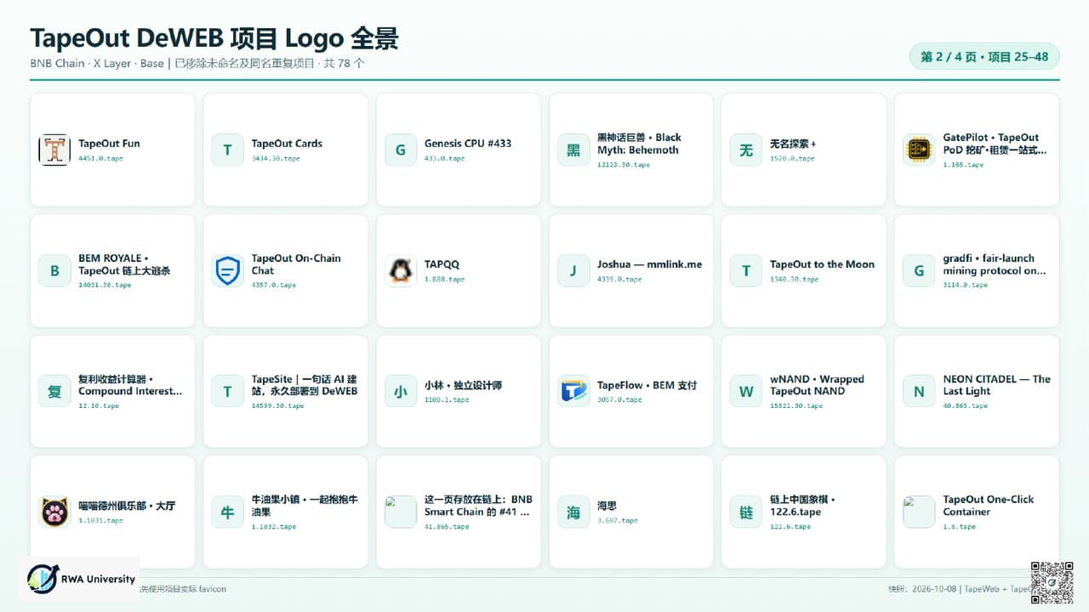Select the T icon beside TapeOut Cards
This screenshot has width=1089, height=612.
point(227,150)
